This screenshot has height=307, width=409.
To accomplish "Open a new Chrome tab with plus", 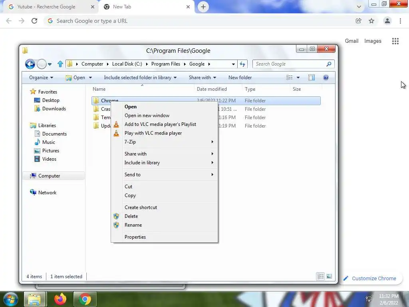I will tap(203, 7).
